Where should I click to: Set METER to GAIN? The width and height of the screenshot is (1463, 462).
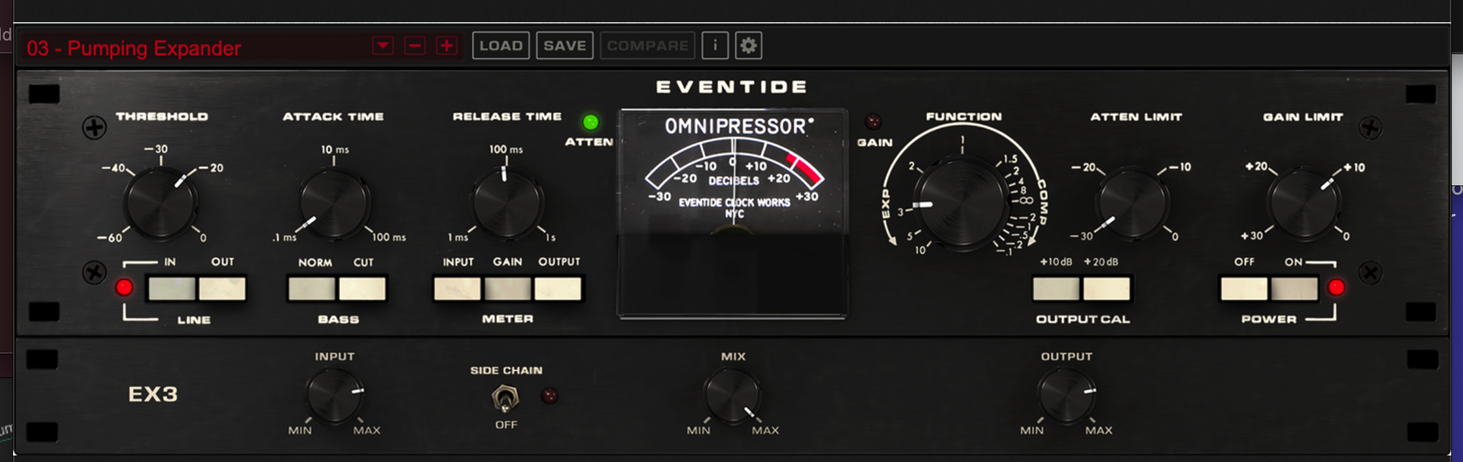click(508, 288)
